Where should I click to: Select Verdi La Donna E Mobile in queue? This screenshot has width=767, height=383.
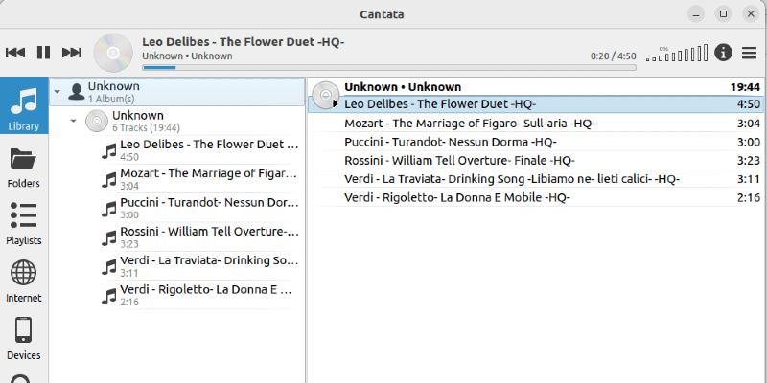click(x=456, y=197)
